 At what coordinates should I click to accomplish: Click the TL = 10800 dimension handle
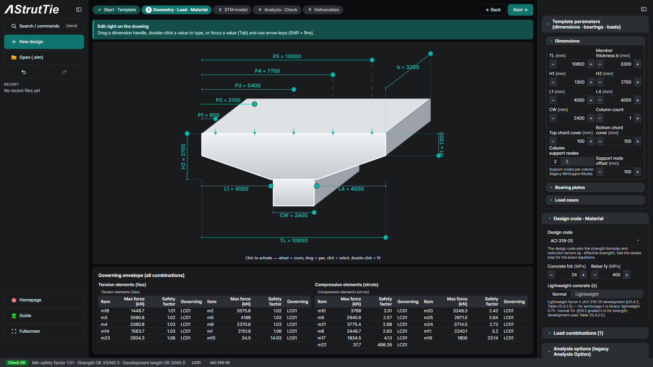386,238
